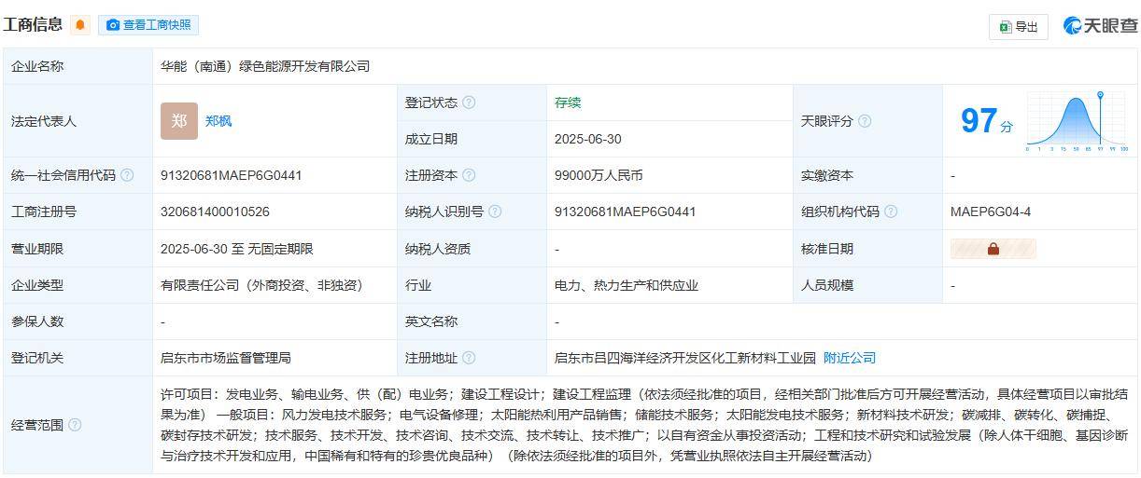
Task: Click help icon beside 经营范围
Action: (75, 425)
